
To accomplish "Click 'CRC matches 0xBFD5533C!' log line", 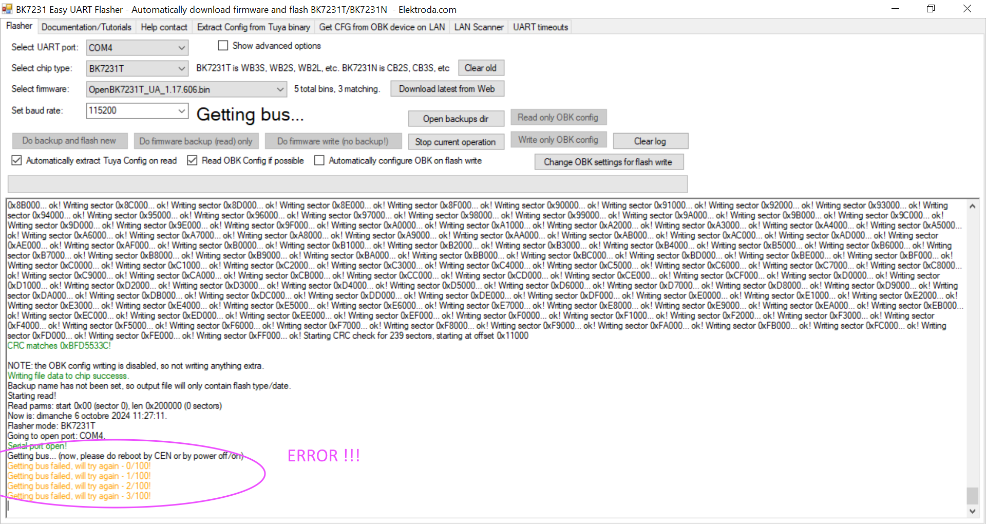I will click(59, 346).
